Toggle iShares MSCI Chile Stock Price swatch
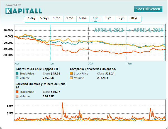Image resolution: width=168 pixels, height=129 pixels. (17, 73)
